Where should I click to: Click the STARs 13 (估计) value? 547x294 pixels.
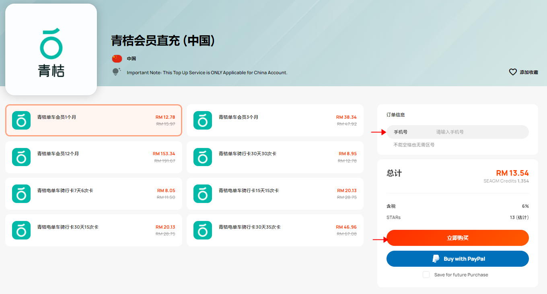click(519, 217)
